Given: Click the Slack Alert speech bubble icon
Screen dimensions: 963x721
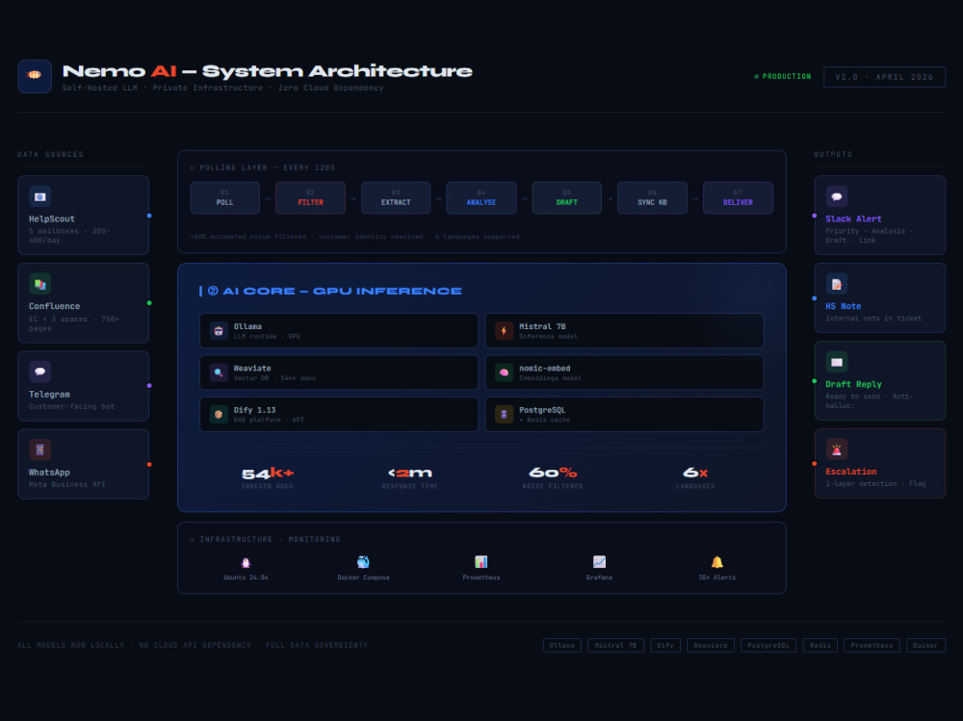Looking at the screenshot, I should pos(837,196).
